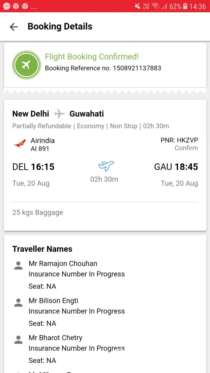Tap the Booking Details title

click(x=60, y=26)
